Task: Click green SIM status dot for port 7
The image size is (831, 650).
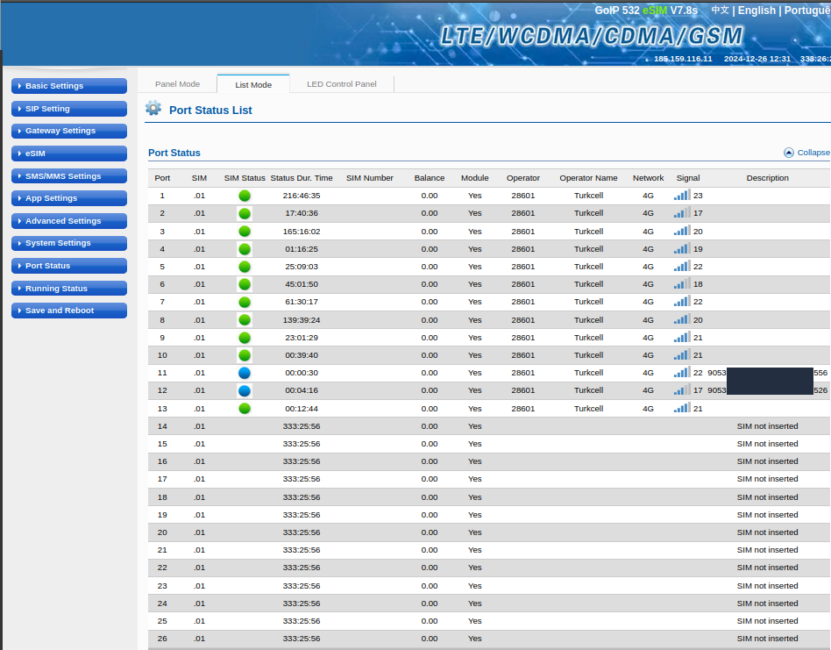Action: [x=245, y=303]
